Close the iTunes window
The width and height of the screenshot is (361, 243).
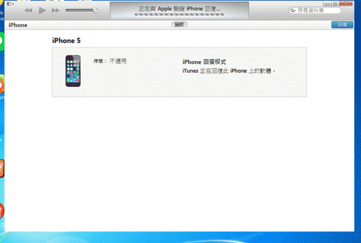pyautogui.click(x=346, y=3)
